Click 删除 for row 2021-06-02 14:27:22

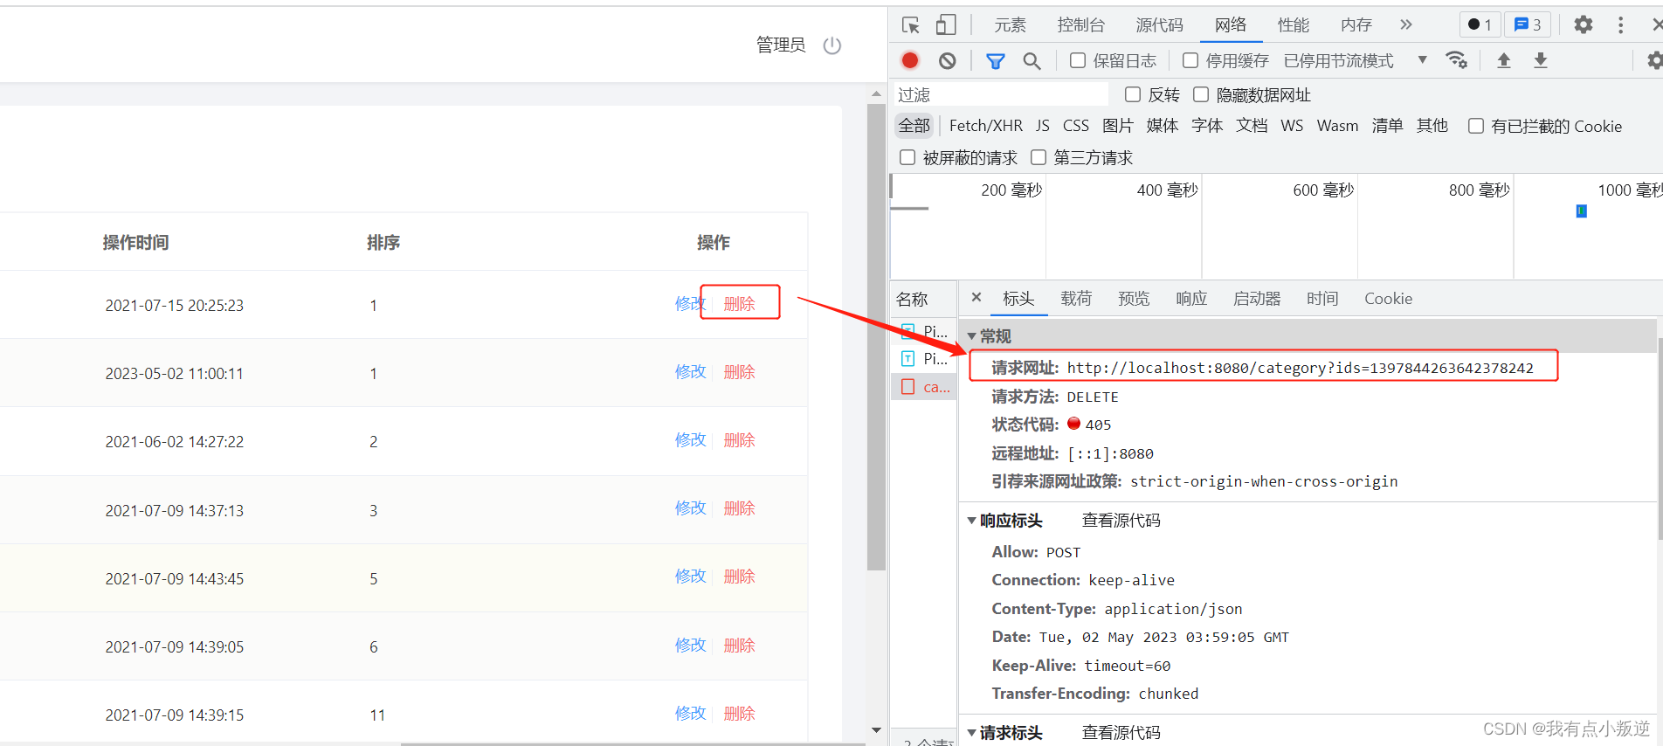[739, 439]
